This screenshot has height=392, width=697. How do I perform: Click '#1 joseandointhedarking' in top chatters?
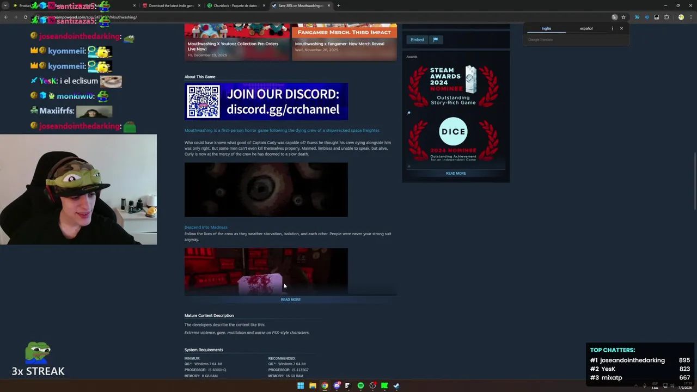[x=627, y=360]
